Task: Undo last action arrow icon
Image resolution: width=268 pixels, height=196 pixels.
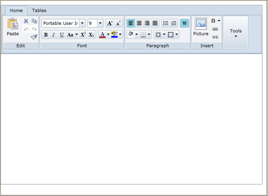Action: click(26, 29)
